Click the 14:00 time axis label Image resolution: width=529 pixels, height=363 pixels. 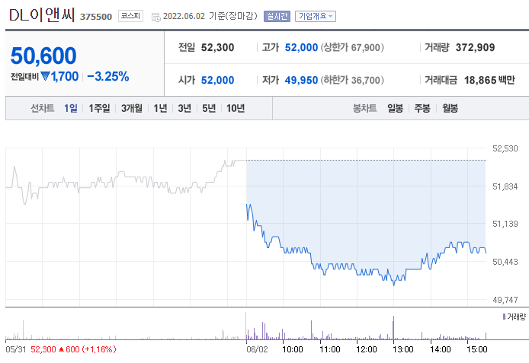tap(441, 349)
